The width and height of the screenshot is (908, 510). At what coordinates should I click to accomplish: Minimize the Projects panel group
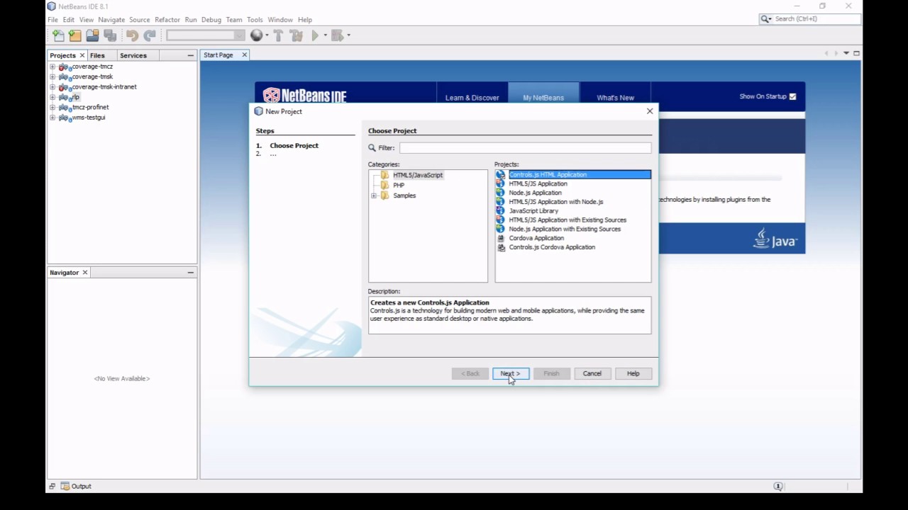(190, 55)
